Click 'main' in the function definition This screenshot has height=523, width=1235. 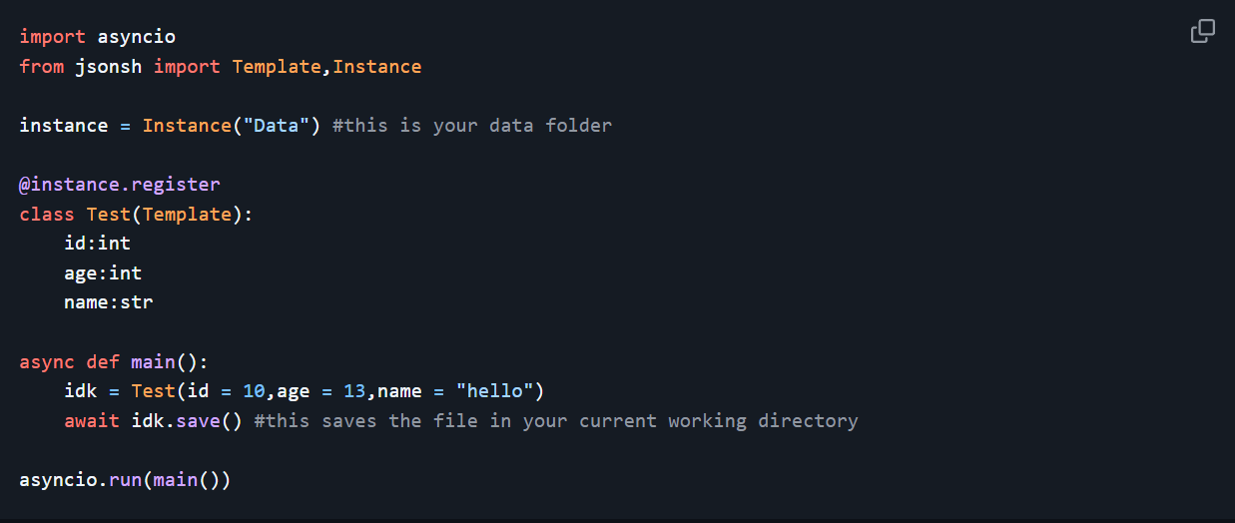point(154,361)
